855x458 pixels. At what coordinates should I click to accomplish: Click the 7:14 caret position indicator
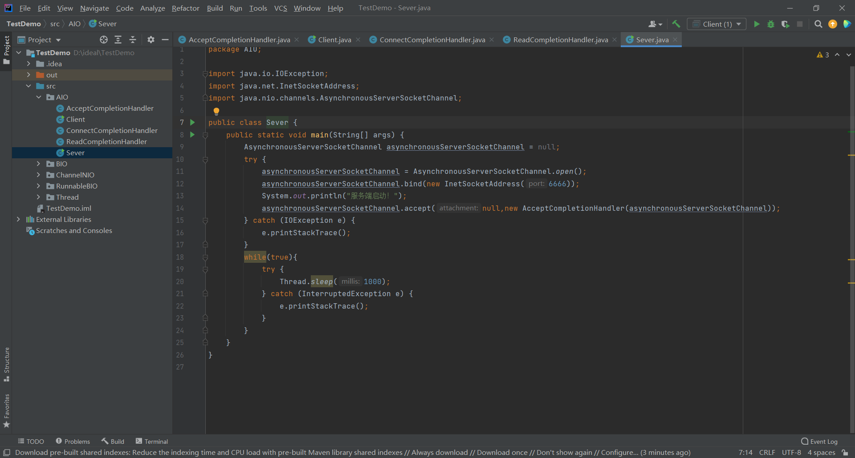tap(745, 453)
